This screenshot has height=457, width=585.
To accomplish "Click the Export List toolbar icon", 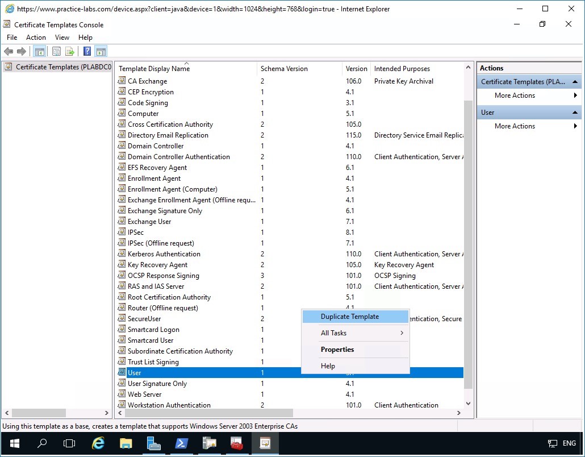I will click(x=70, y=51).
